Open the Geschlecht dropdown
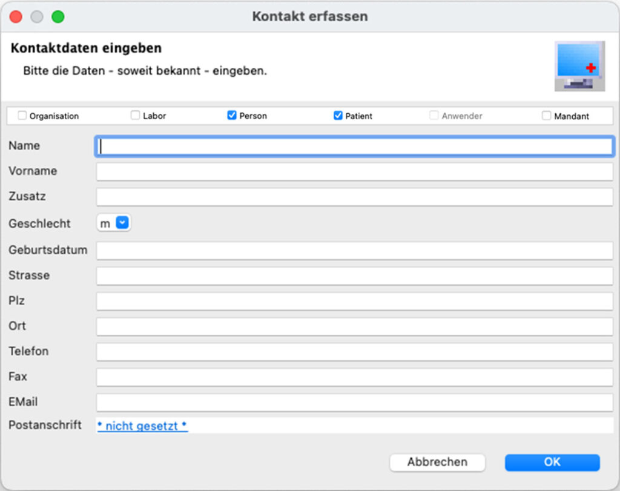The width and height of the screenshot is (620, 491). pyautogui.click(x=114, y=223)
